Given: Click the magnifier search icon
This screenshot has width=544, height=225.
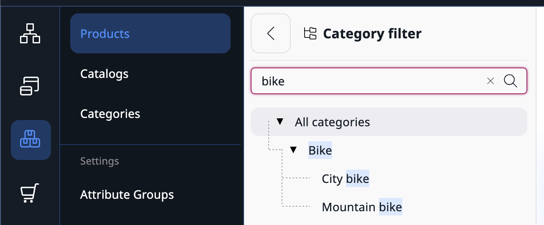Looking at the screenshot, I should (x=511, y=81).
